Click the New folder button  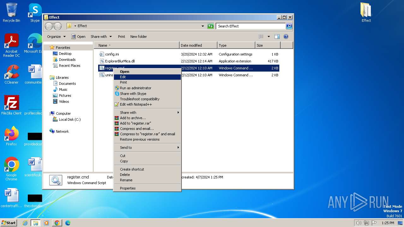[x=139, y=37]
